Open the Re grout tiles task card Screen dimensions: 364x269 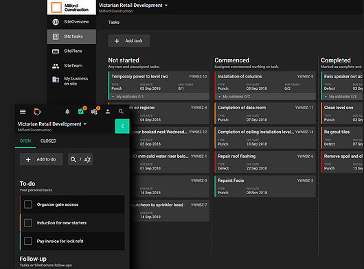(x=342, y=138)
